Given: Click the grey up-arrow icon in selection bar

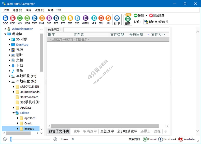Looking at the screenshot, I should (x=166, y=131).
